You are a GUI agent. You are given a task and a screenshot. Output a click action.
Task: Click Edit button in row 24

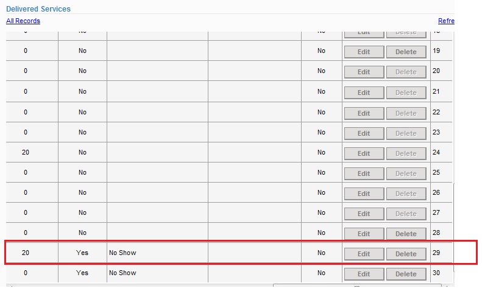(364, 153)
